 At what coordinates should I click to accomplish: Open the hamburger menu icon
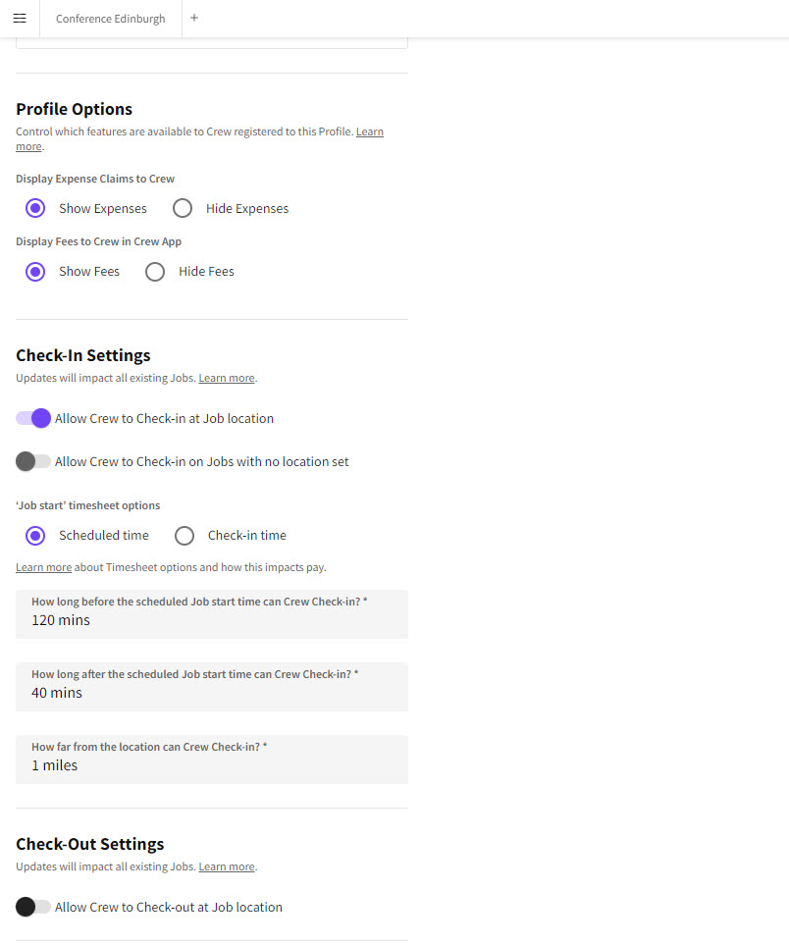(x=20, y=19)
